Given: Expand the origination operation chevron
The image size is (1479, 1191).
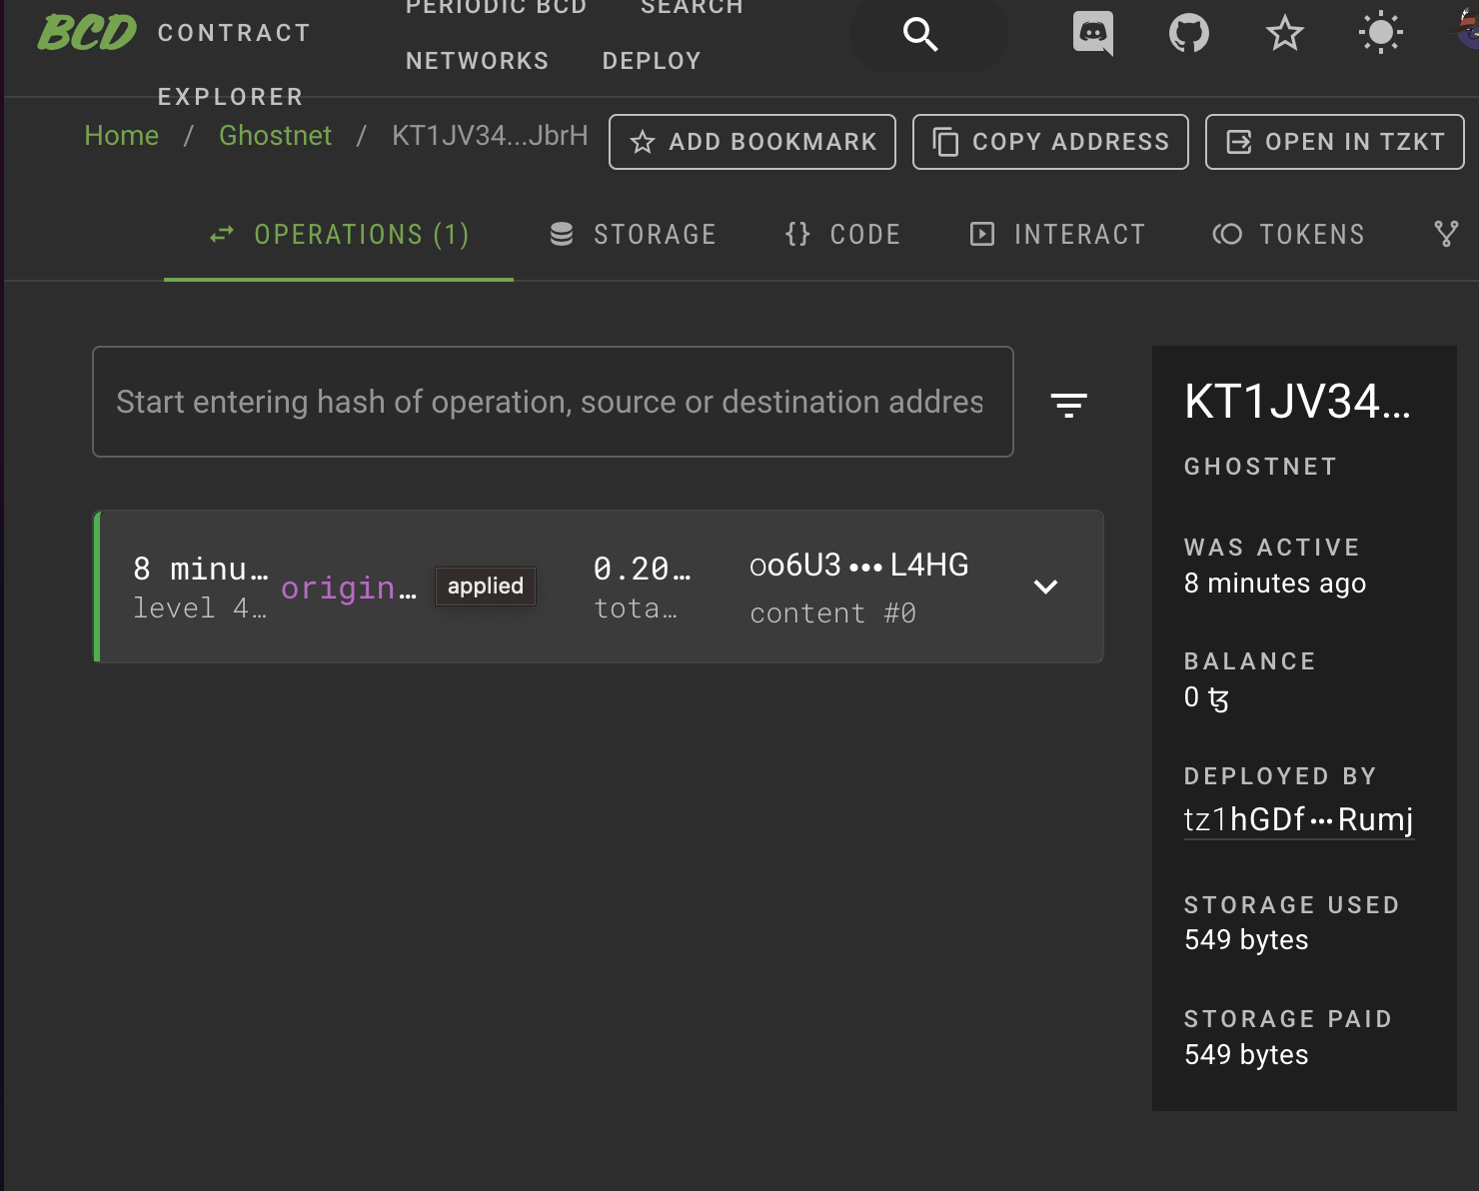Looking at the screenshot, I should [x=1045, y=587].
